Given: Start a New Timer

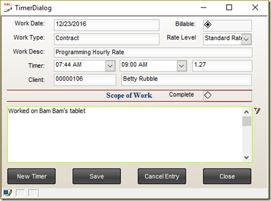Looking at the screenshot, I should coord(32,176).
